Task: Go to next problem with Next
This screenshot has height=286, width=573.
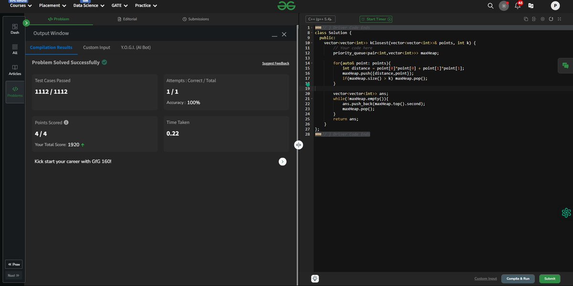Action: [x=14, y=275]
